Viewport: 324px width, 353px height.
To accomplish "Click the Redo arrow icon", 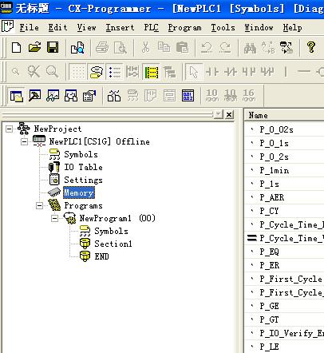I will coord(225,48).
